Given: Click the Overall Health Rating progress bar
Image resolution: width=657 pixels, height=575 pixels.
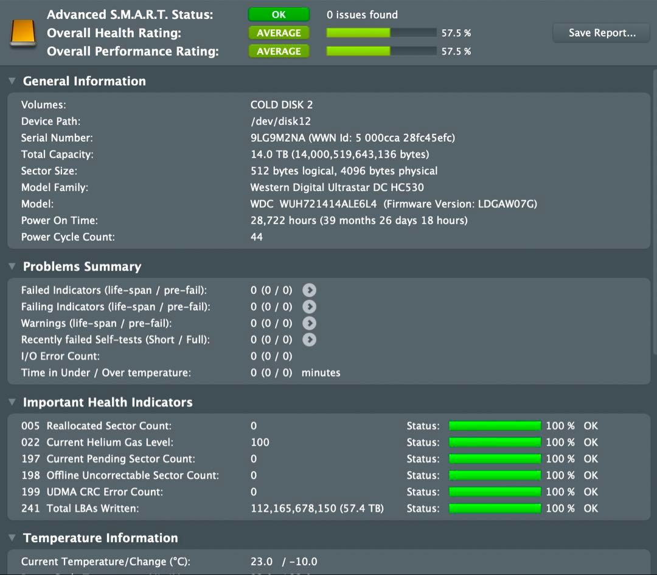Looking at the screenshot, I should [x=381, y=32].
